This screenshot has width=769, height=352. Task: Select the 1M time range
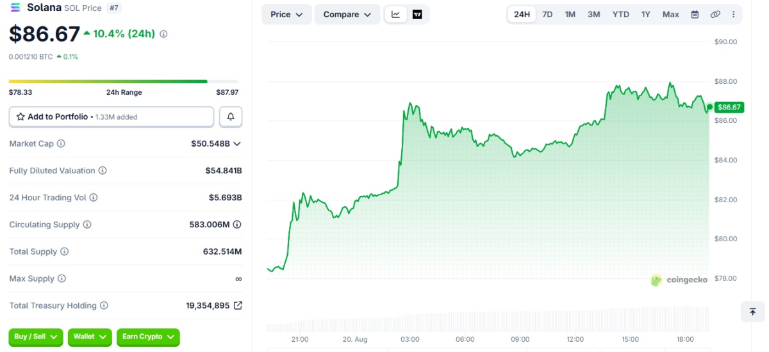(570, 14)
